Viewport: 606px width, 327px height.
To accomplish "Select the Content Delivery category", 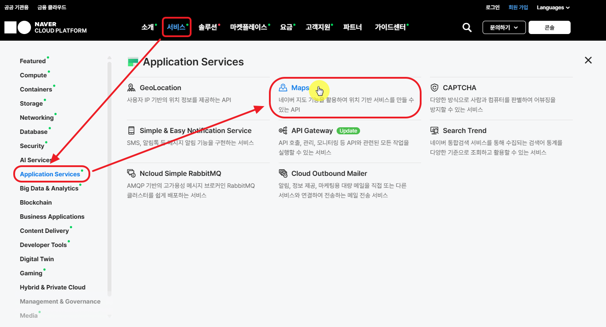I will pyautogui.click(x=44, y=231).
